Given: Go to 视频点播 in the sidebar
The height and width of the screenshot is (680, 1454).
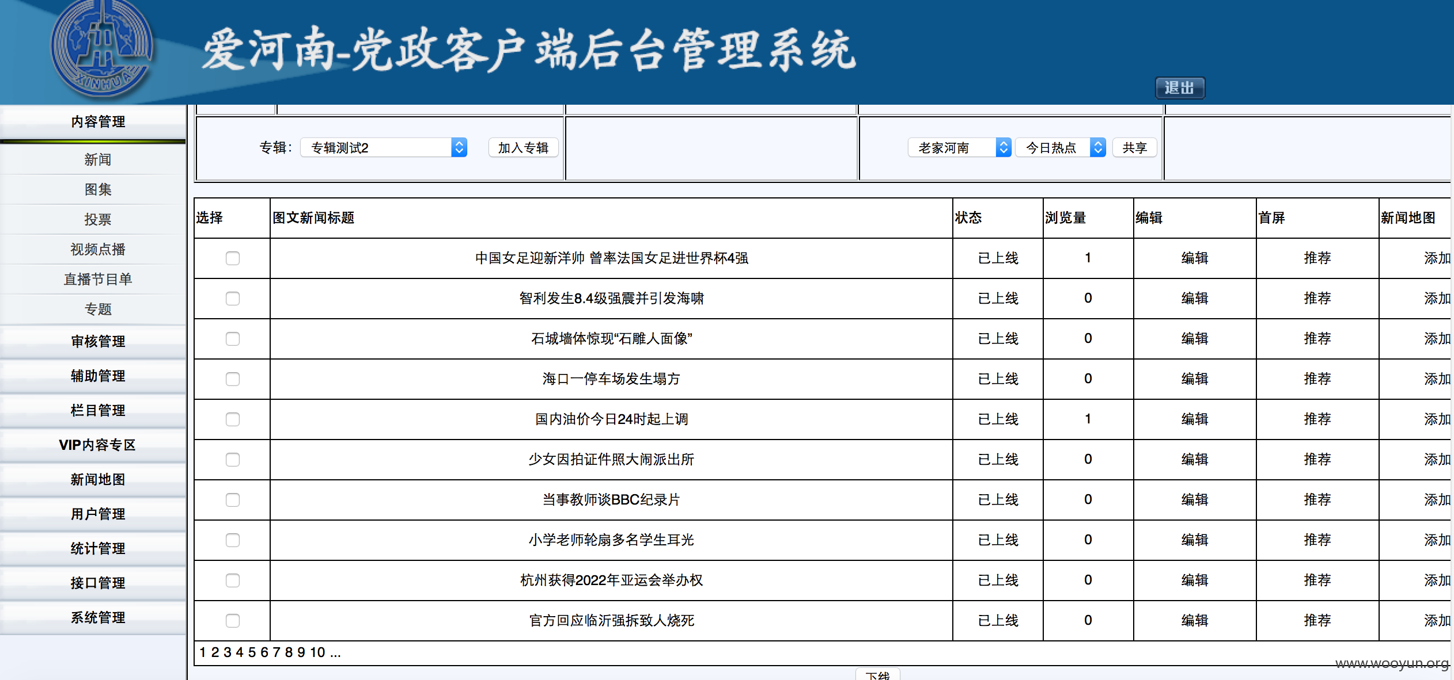Looking at the screenshot, I should (93, 249).
